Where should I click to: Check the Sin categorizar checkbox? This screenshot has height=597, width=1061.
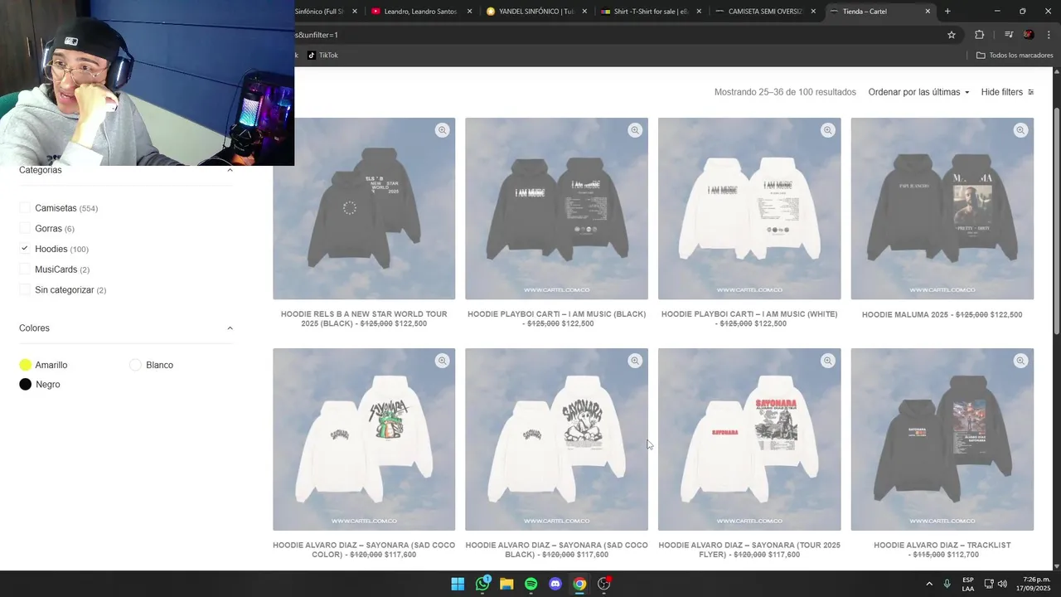25,290
